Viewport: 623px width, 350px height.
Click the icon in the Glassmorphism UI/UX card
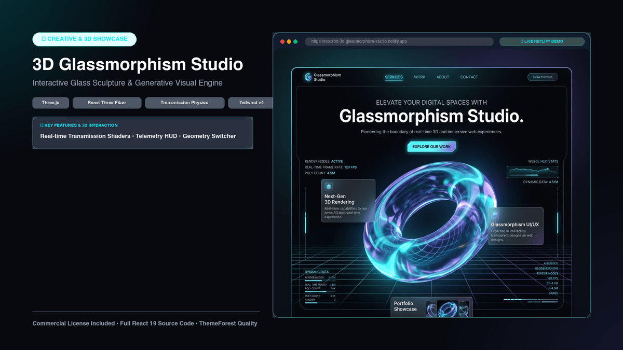click(x=495, y=214)
